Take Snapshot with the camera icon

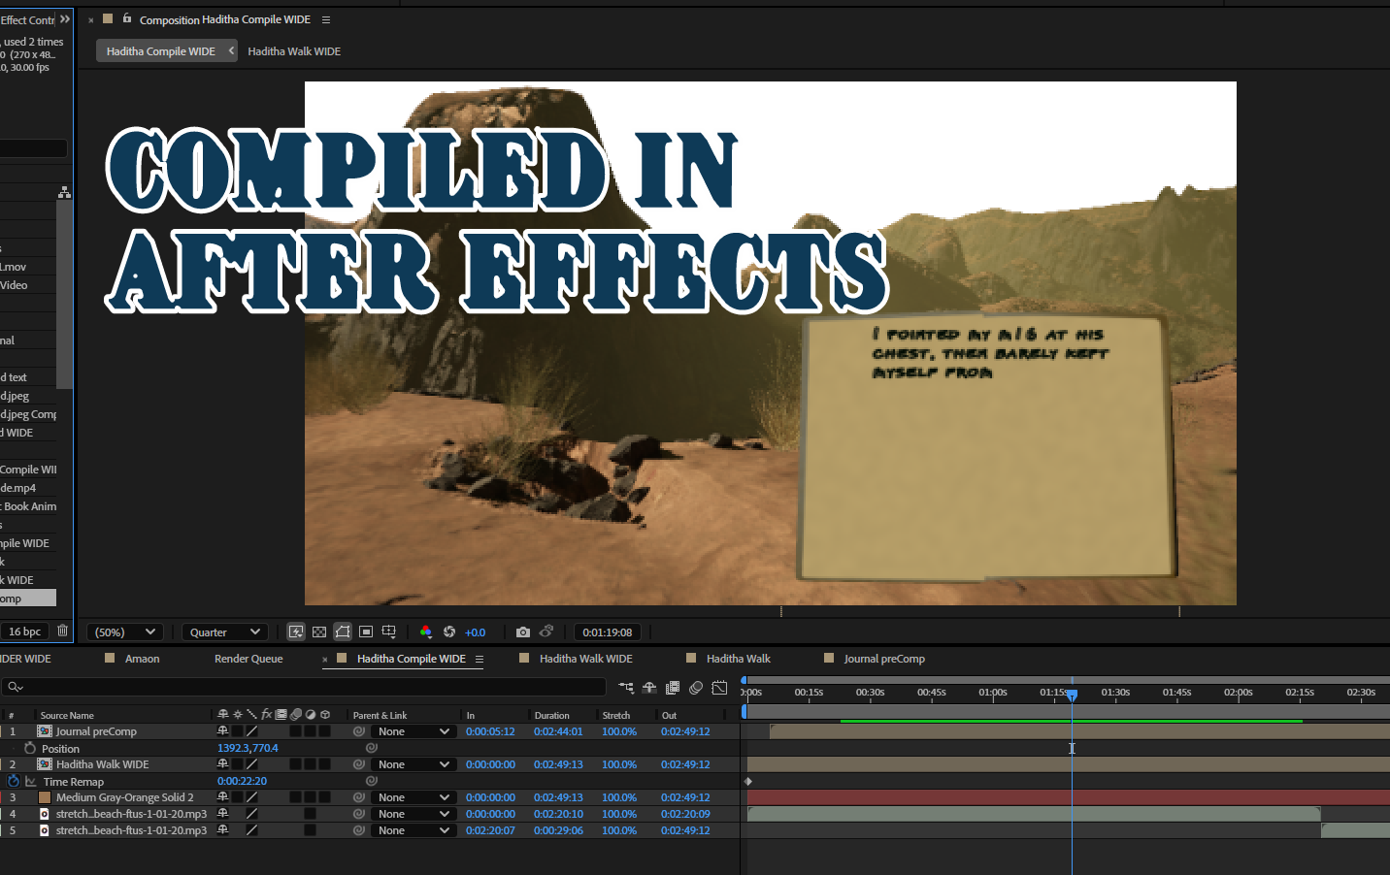[523, 632]
